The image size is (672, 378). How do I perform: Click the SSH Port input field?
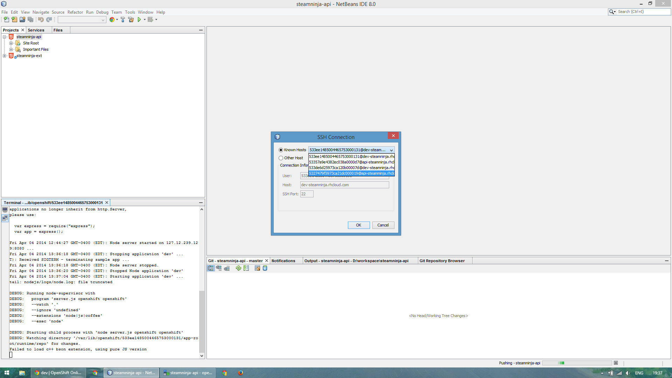pos(307,194)
